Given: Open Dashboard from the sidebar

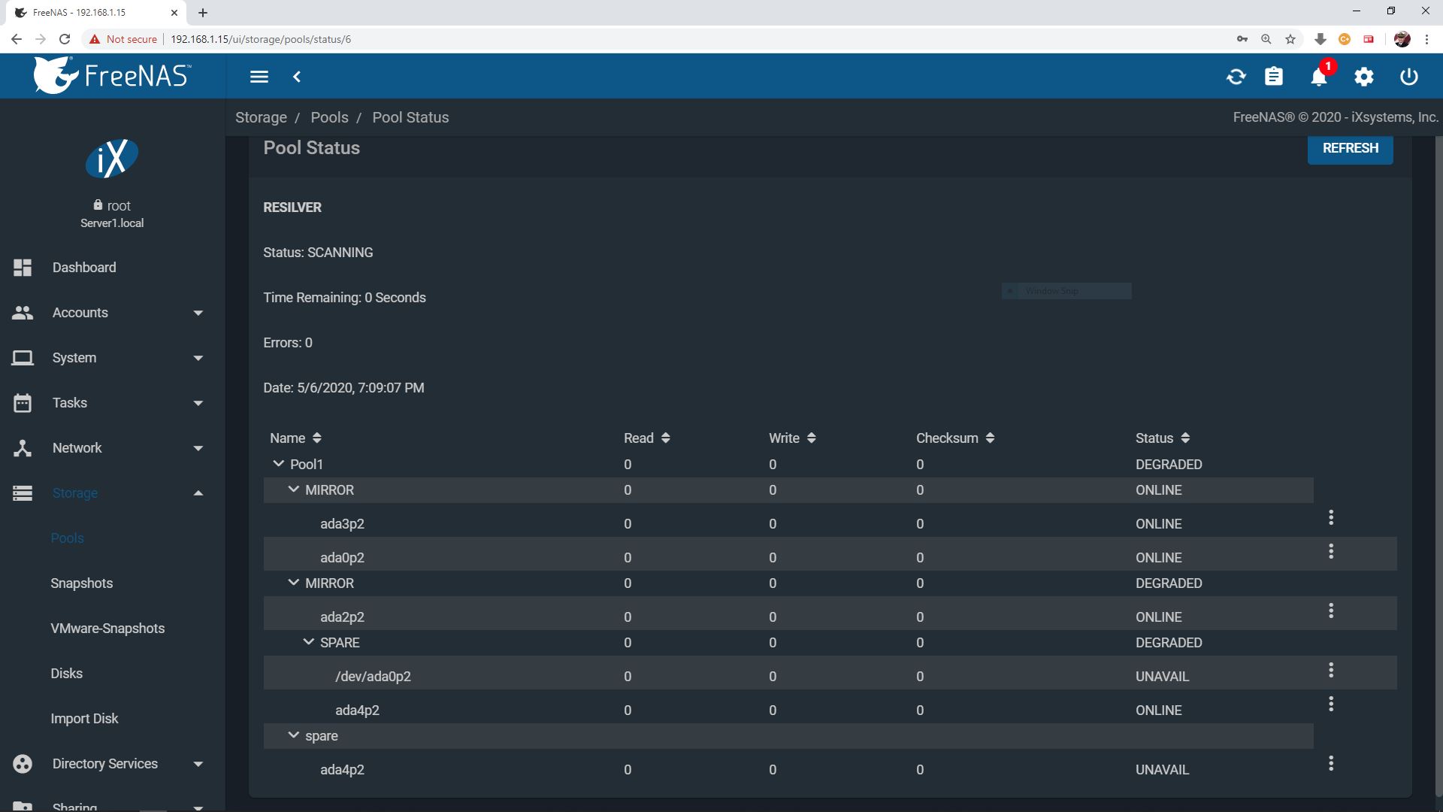Looking at the screenshot, I should pos(84,268).
